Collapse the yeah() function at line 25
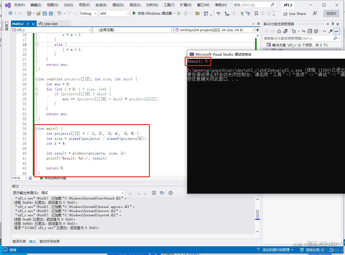Screen dimensions: 345x255 pyautogui.click(x=37, y=79)
